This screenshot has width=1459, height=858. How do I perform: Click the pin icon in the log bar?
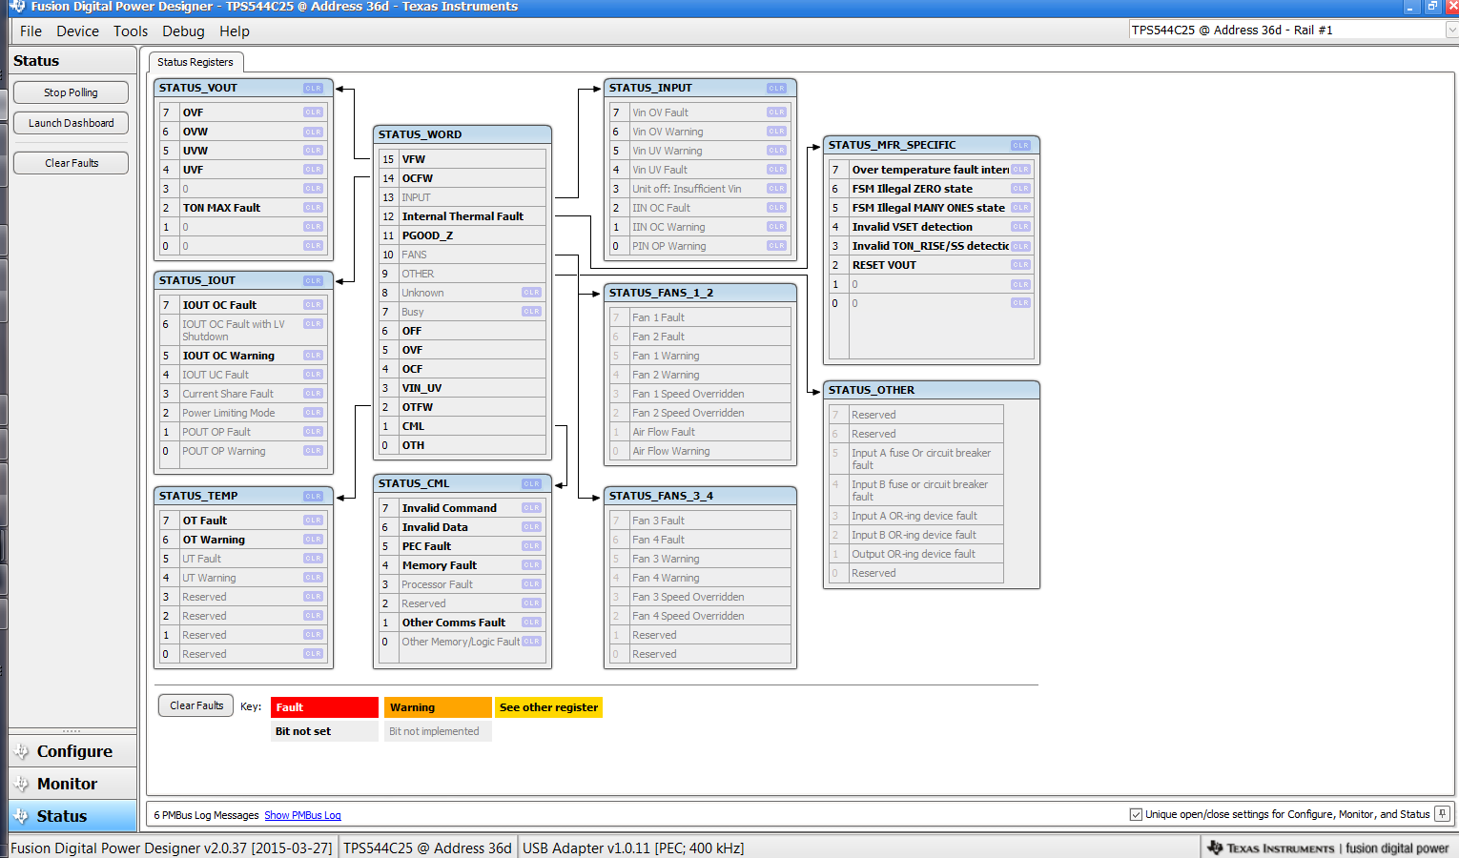point(1442,814)
